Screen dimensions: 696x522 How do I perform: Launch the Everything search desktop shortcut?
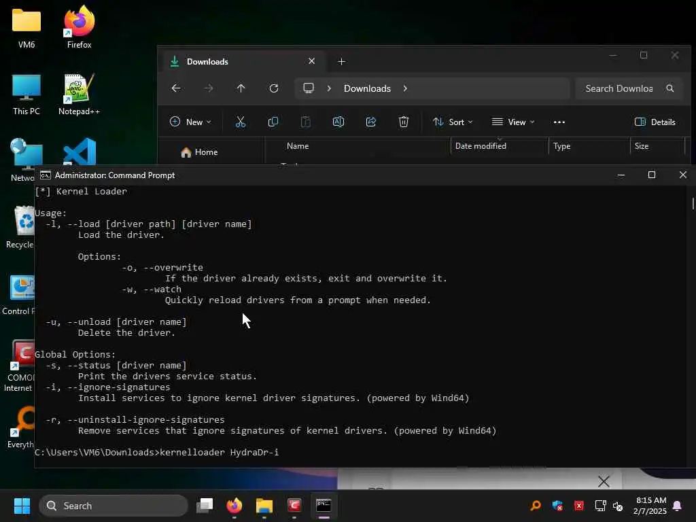(x=21, y=427)
